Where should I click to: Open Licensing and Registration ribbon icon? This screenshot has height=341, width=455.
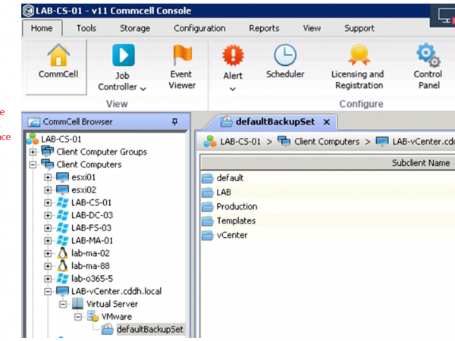pyautogui.click(x=359, y=55)
